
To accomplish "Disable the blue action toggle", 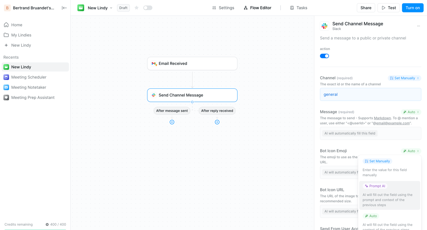I will [x=324, y=56].
